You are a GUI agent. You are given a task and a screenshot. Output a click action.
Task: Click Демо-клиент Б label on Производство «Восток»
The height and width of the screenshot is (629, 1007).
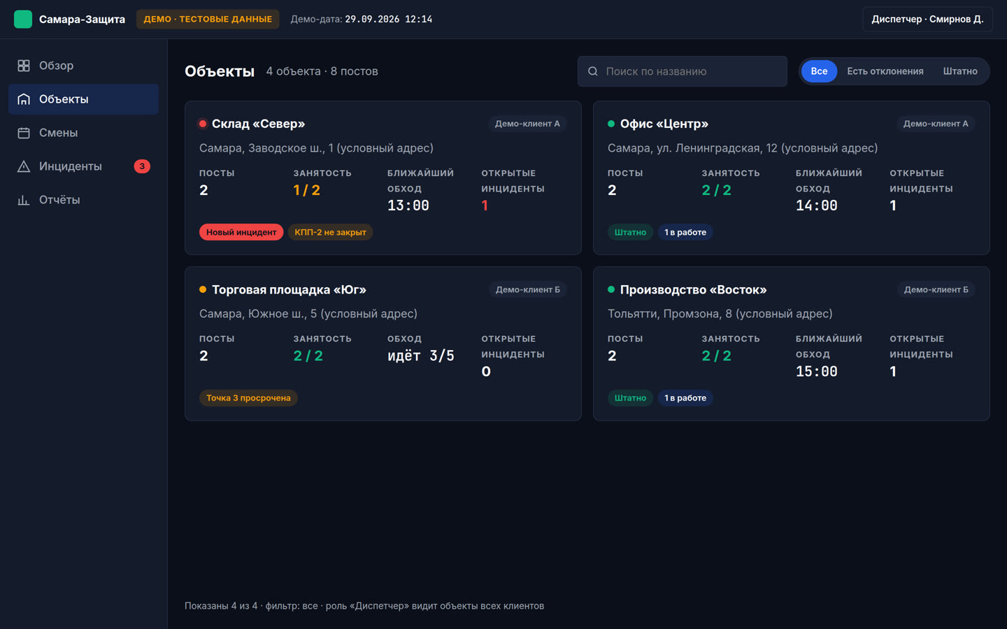click(x=936, y=289)
